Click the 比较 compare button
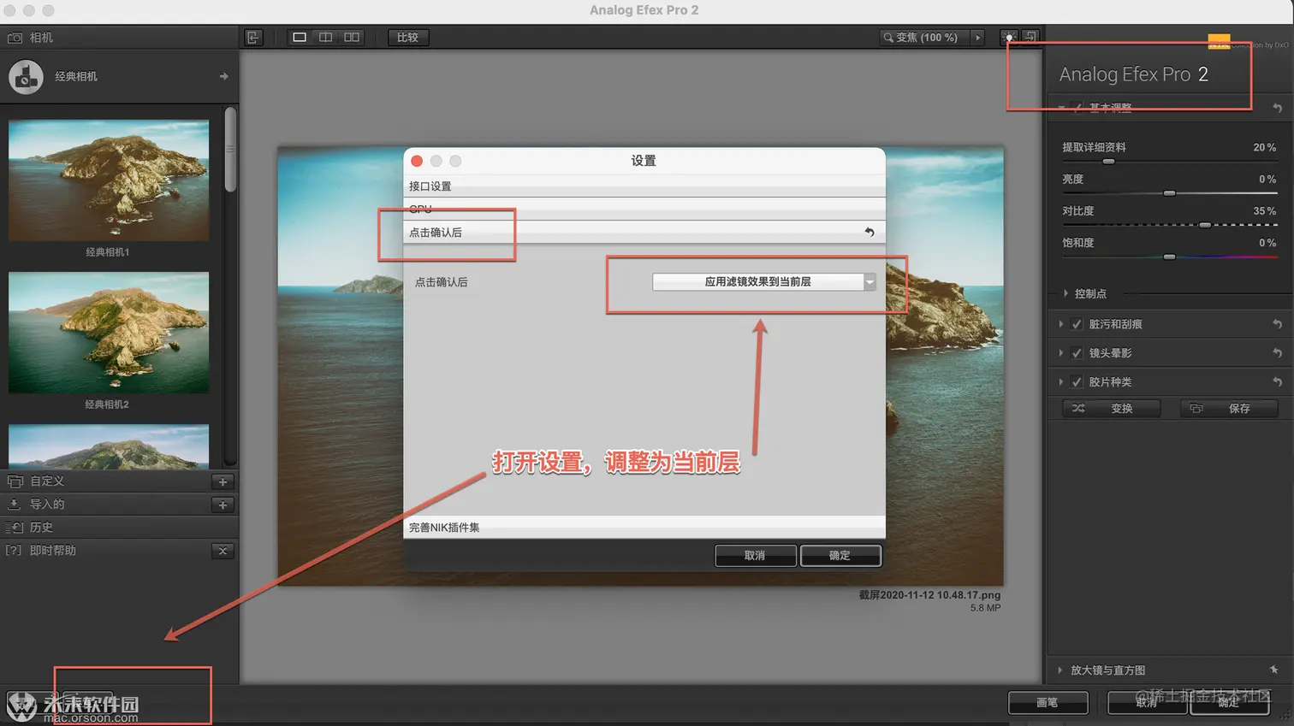Screen dimensions: 1294x726 point(407,37)
